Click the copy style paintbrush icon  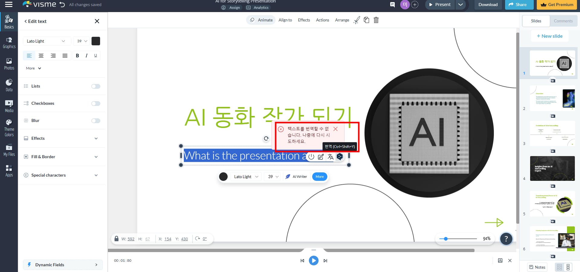(357, 20)
